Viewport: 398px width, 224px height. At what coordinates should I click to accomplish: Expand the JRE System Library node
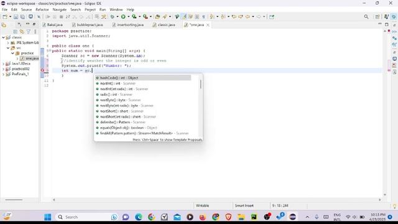point(8,43)
